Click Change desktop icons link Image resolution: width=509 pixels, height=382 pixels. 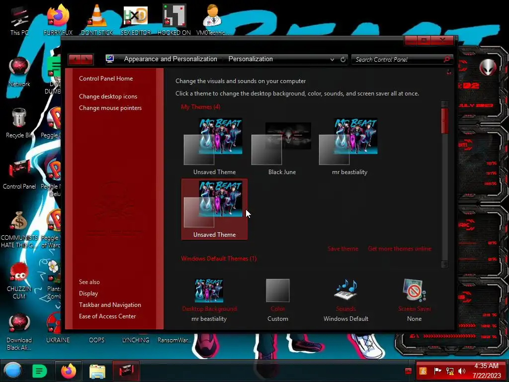108,96
